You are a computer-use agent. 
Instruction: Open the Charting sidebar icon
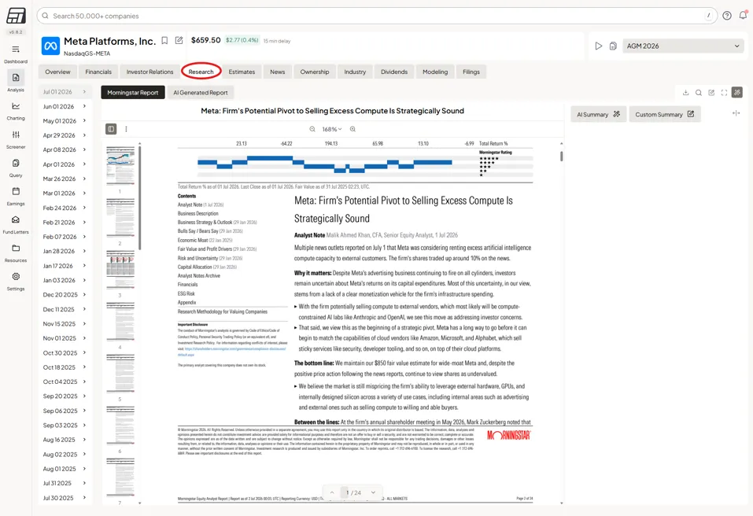pos(16,106)
